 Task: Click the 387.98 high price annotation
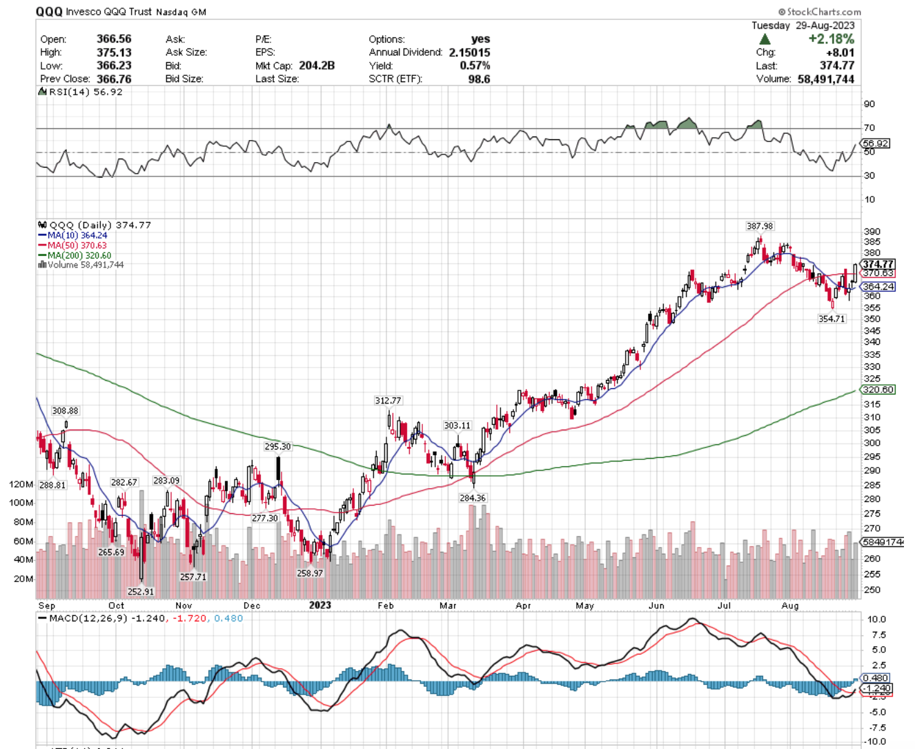[760, 226]
